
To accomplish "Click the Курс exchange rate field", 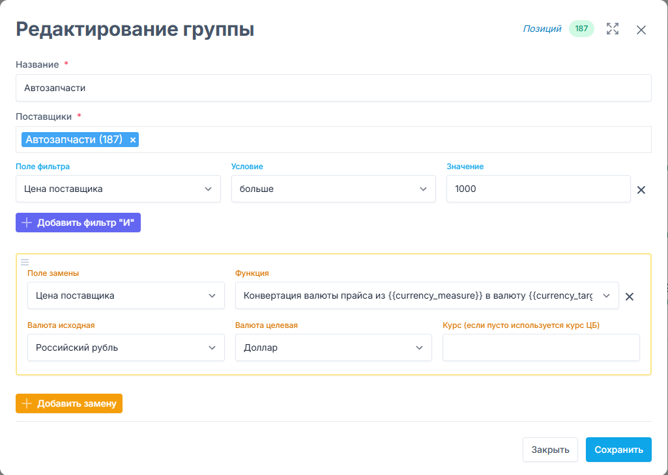I will pyautogui.click(x=541, y=347).
